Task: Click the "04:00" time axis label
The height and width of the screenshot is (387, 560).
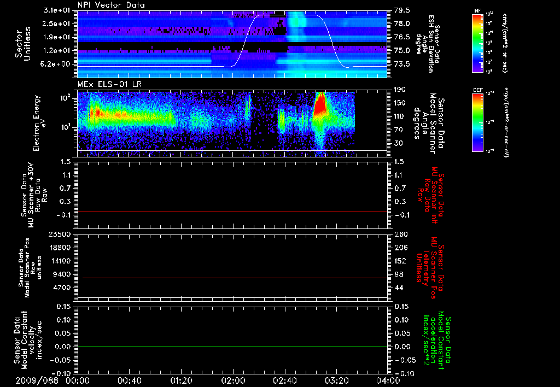Action: pyautogui.click(x=388, y=380)
